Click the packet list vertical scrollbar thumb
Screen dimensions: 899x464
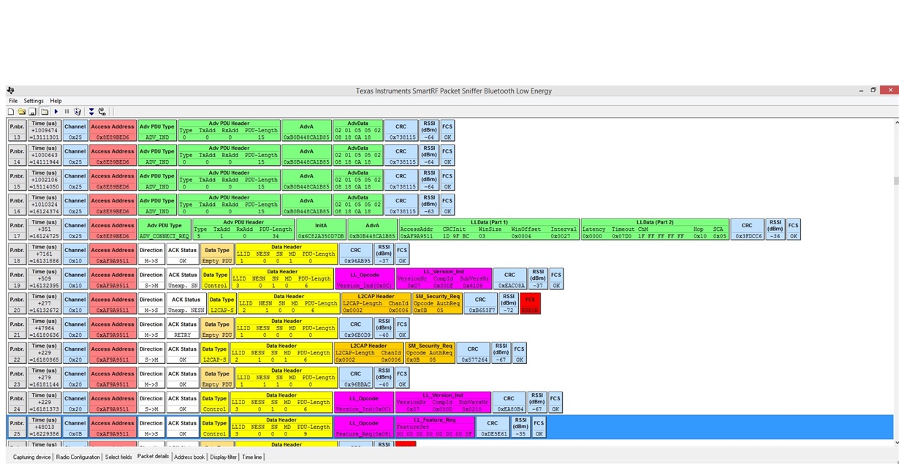(x=896, y=180)
